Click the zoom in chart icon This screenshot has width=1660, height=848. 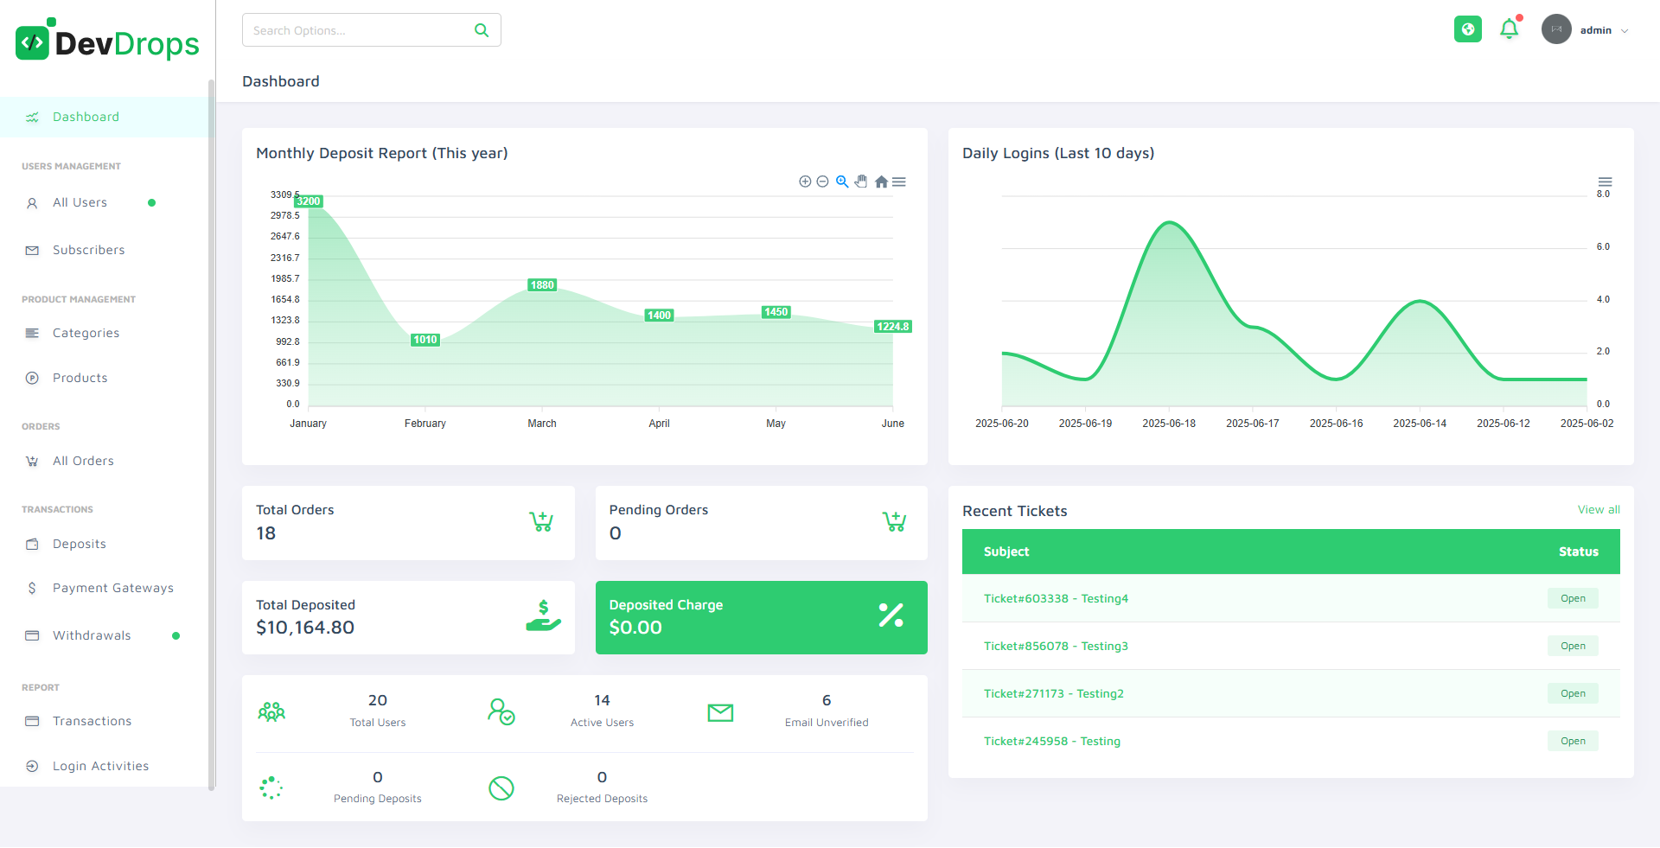(x=805, y=182)
